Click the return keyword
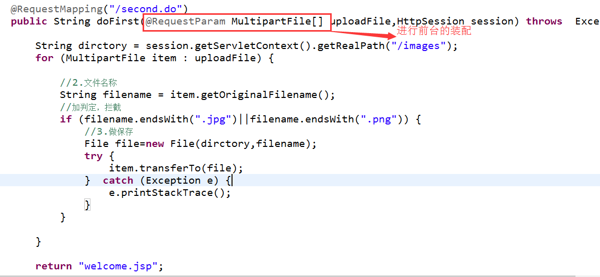This screenshot has width=600, height=277. 54,266
